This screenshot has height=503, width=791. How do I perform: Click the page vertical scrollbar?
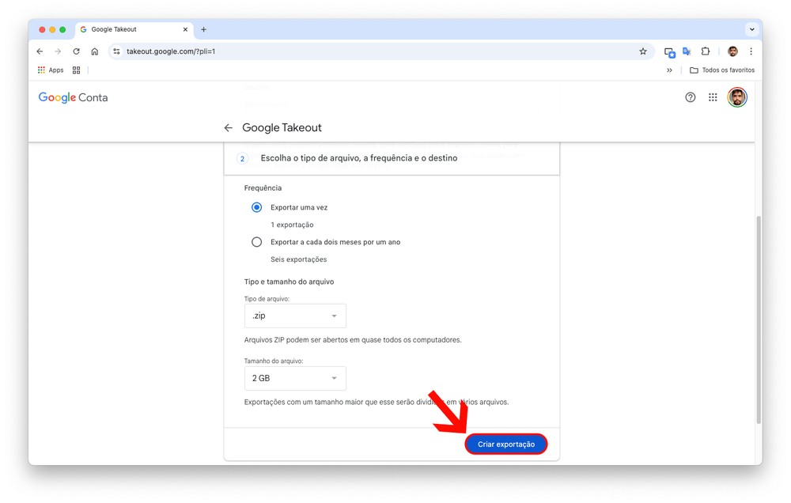759,320
